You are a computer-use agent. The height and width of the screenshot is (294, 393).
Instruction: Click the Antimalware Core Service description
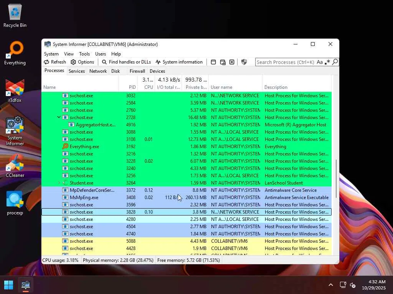click(x=291, y=190)
